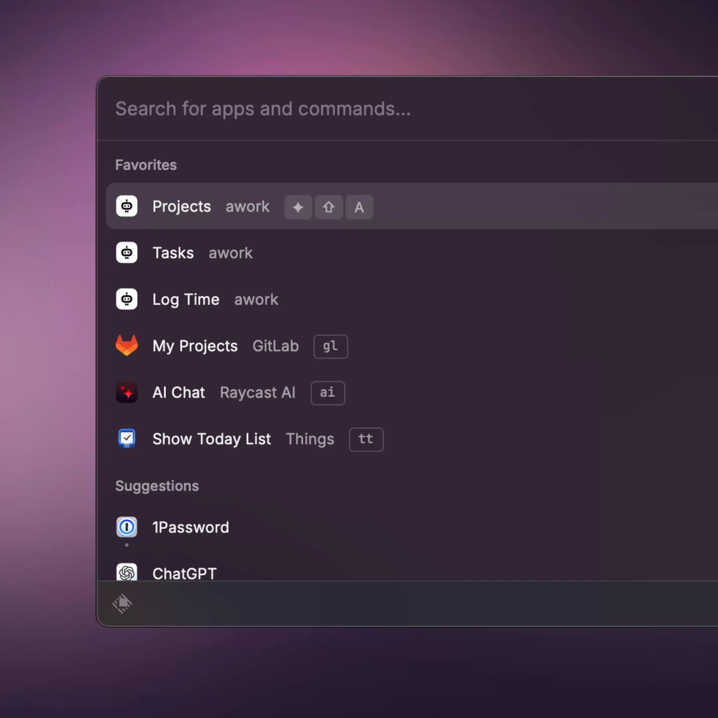Open the Log Time command
The width and height of the screenshot is (718, 718).
coord(186,299)
